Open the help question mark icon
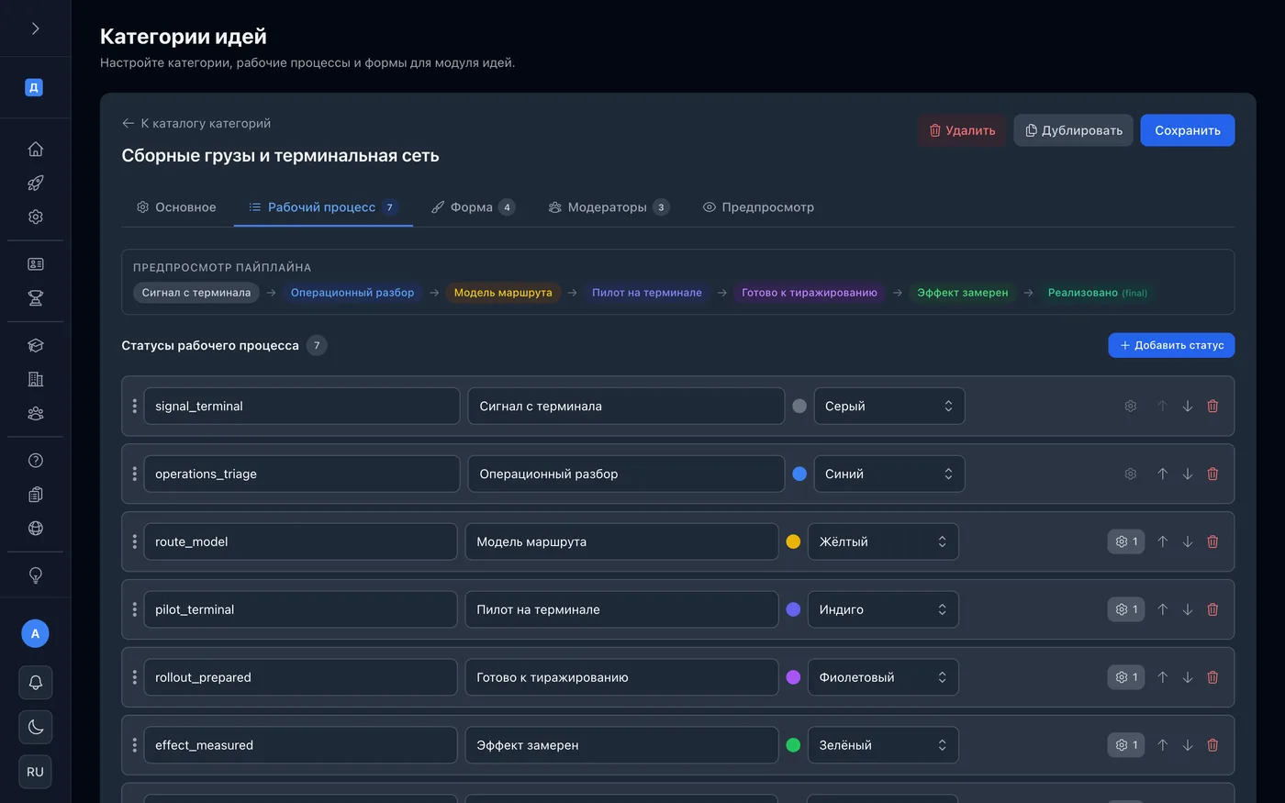Screen dimensions: 1285x803 coord(35,461)
